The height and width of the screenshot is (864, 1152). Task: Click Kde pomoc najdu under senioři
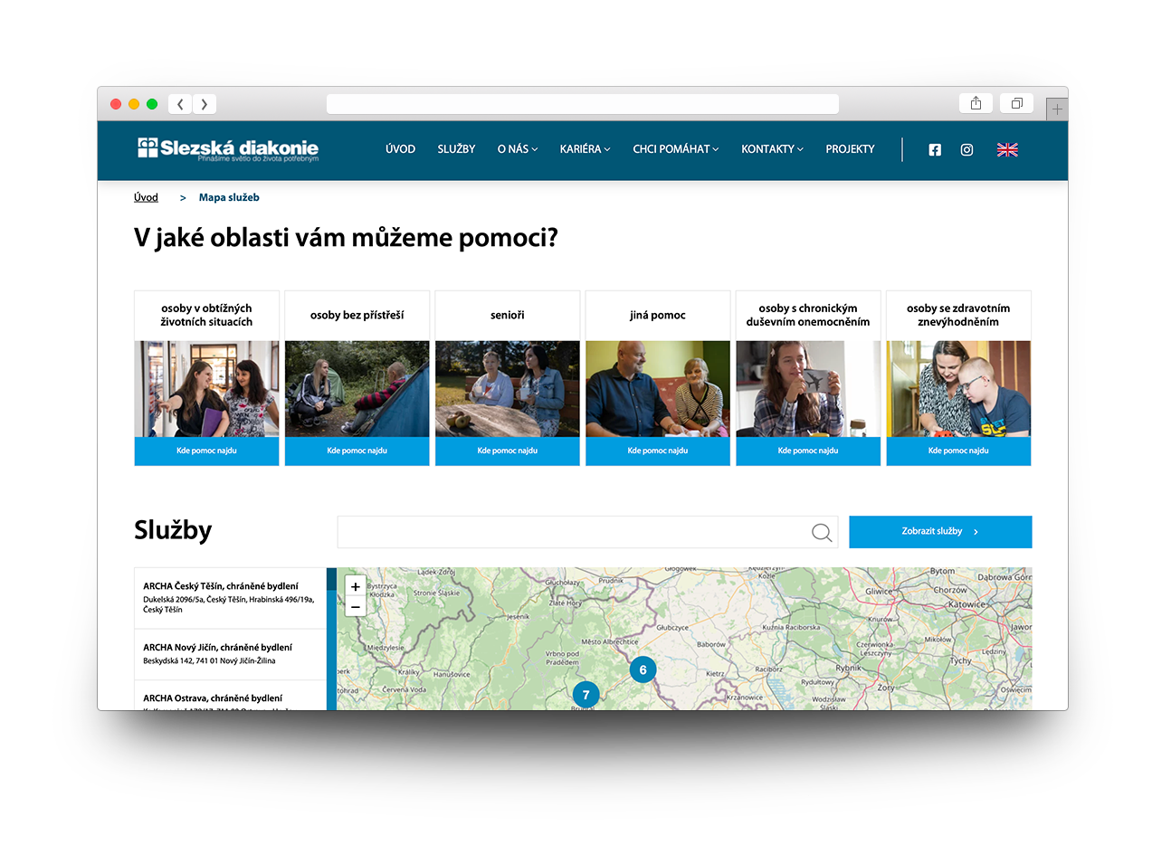coord(507,451)
